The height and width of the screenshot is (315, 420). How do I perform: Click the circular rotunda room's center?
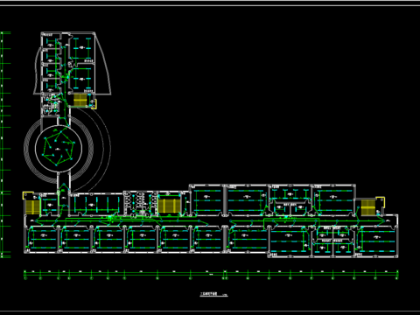[59, 149]
